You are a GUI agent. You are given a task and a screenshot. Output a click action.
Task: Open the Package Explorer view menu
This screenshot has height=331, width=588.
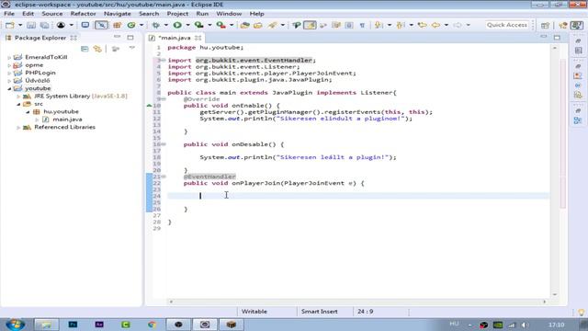pos(132,48)
